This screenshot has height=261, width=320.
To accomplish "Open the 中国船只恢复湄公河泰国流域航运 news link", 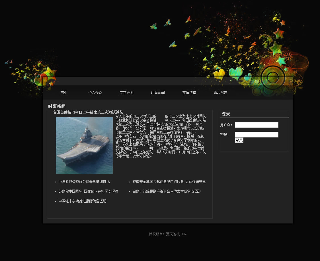I will pos(84,182).
